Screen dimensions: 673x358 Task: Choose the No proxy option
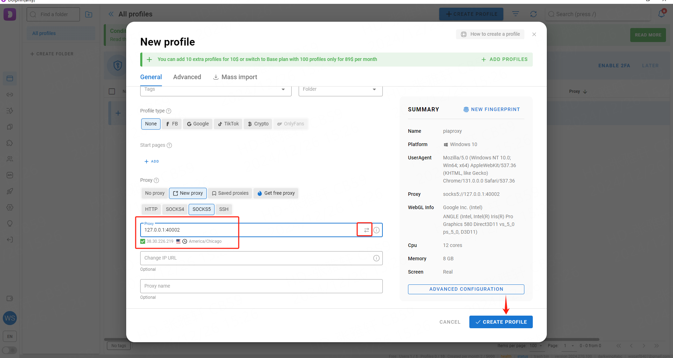coord(155,193)
